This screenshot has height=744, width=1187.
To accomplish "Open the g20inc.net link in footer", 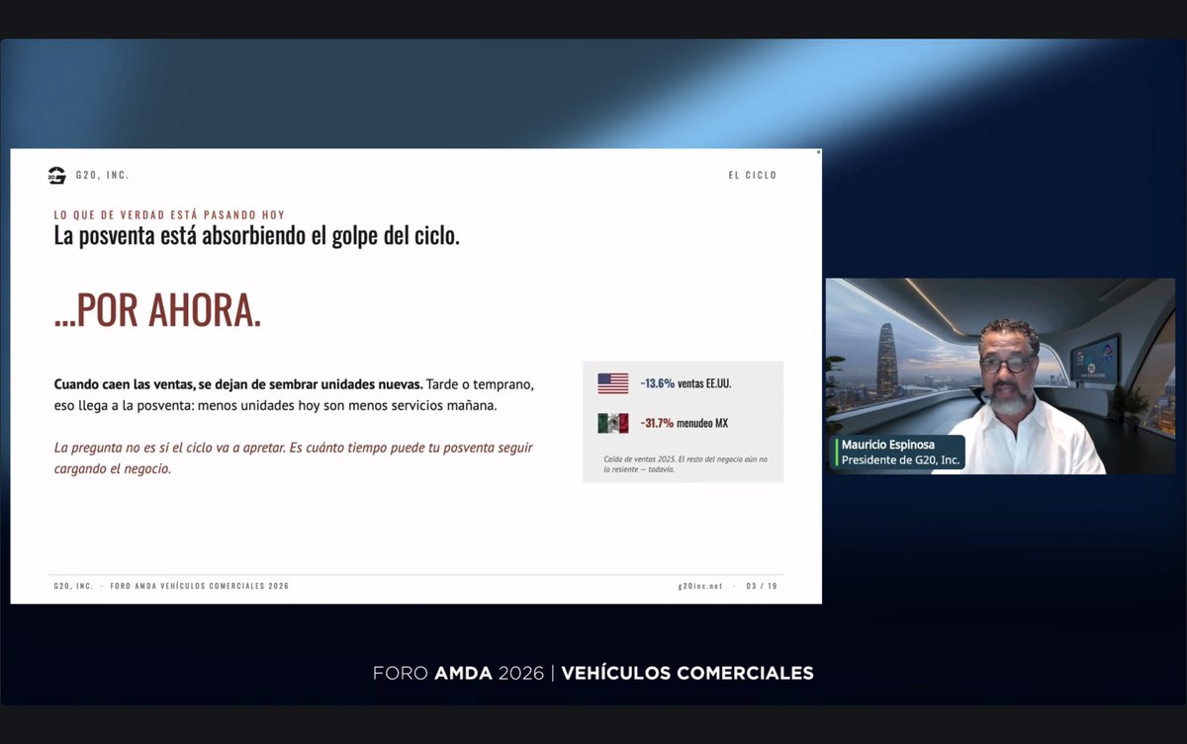I will 700,586.
